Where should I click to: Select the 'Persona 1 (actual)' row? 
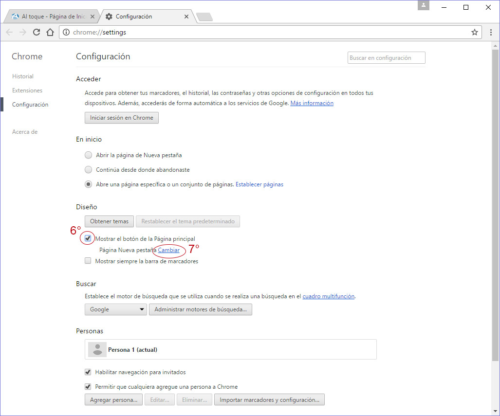tap(231, 349)
